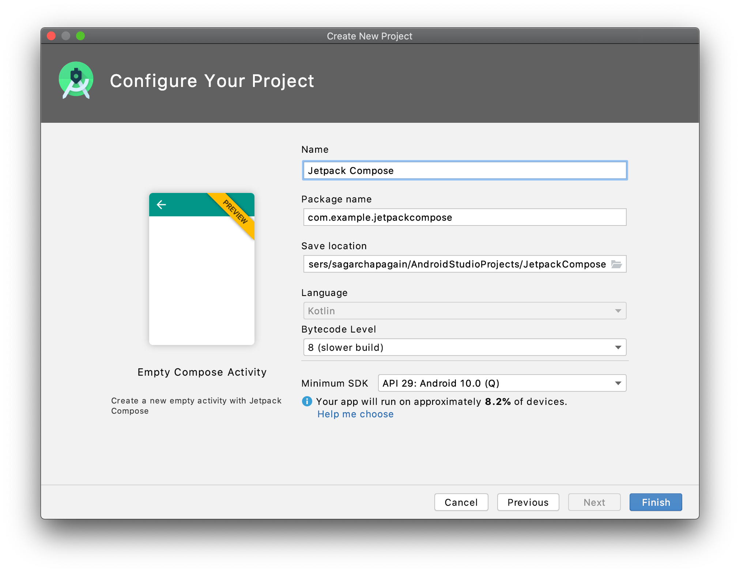Click the greyed-out Next button

[594, 502]
